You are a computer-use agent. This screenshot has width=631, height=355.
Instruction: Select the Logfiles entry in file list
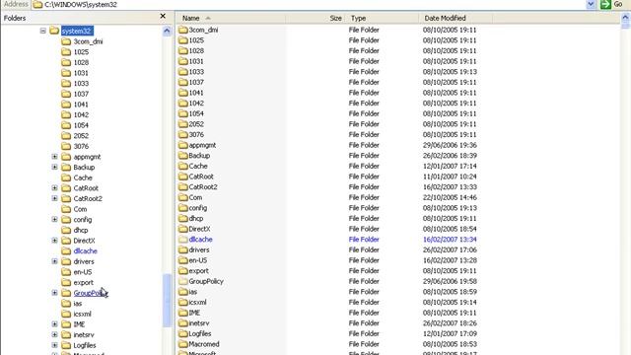pos(200,333)
